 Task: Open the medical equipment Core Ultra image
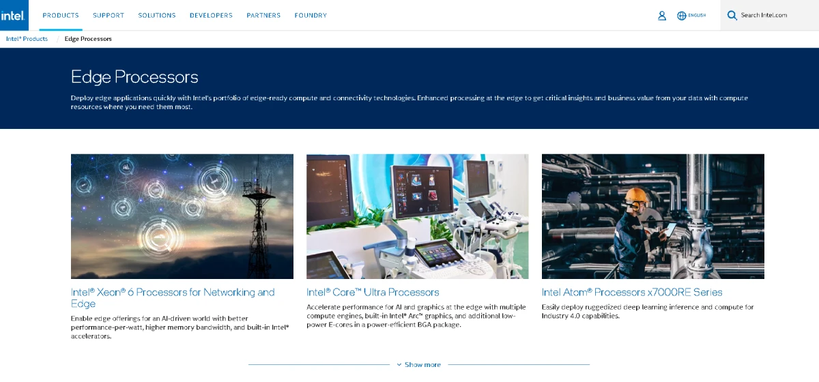pyautogui.click(x=417, y=216)
